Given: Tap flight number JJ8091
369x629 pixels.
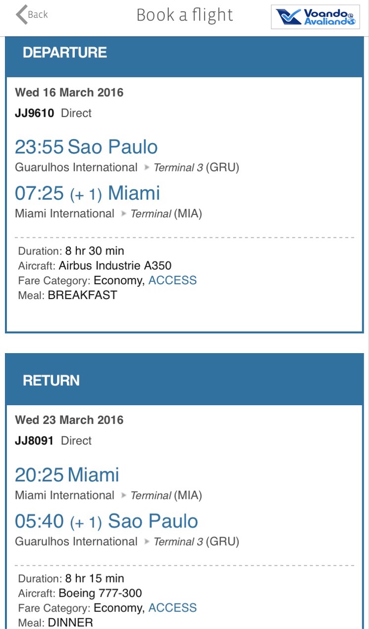Looking at the screenshot, I should [34, 440].
